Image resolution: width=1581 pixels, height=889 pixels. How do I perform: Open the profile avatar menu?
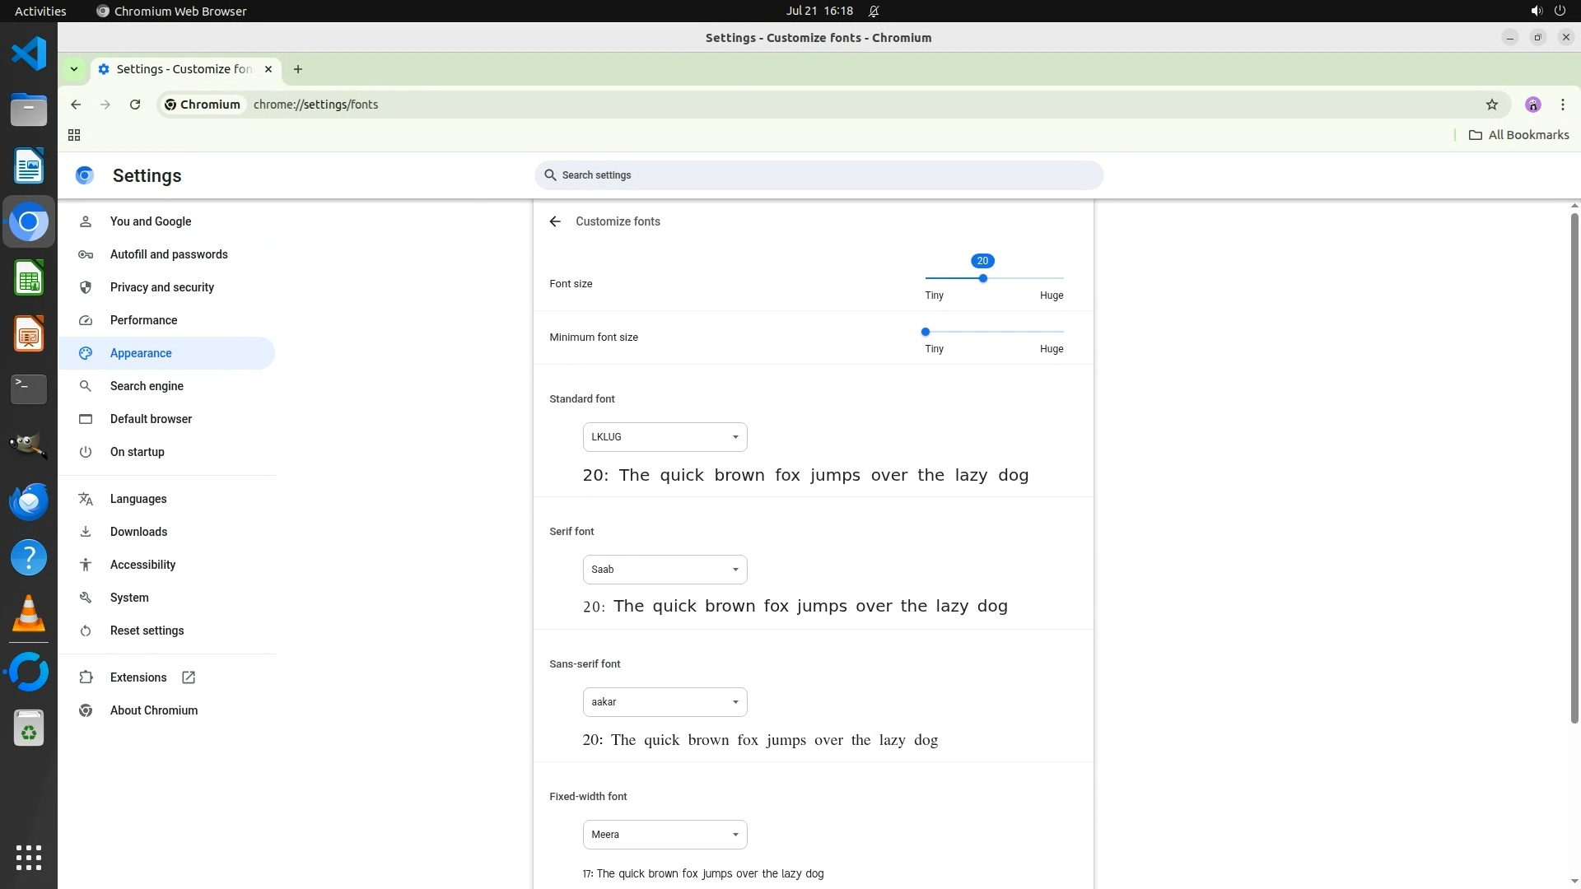coord(1532,105)
